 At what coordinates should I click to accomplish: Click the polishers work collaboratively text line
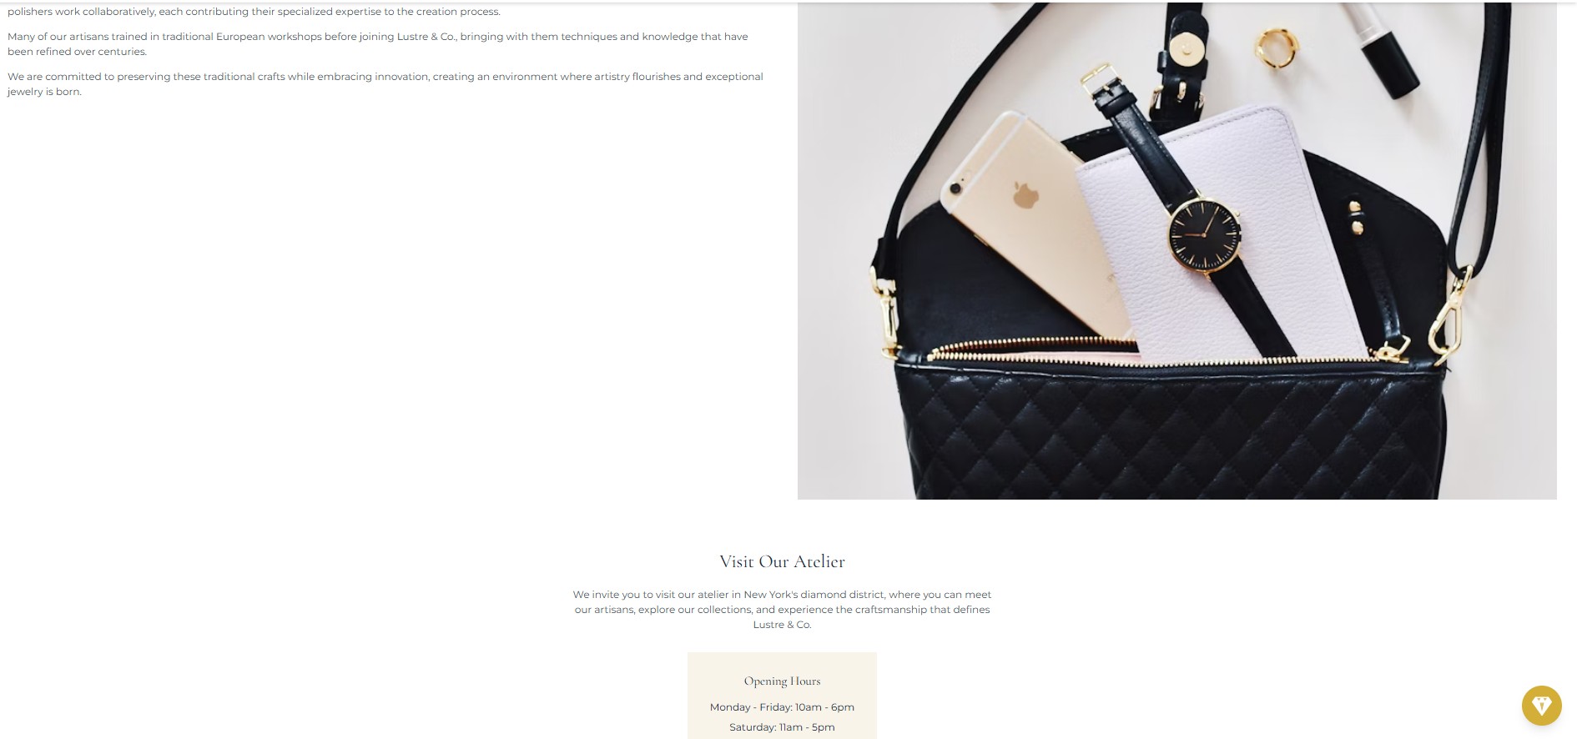[254, 12]
